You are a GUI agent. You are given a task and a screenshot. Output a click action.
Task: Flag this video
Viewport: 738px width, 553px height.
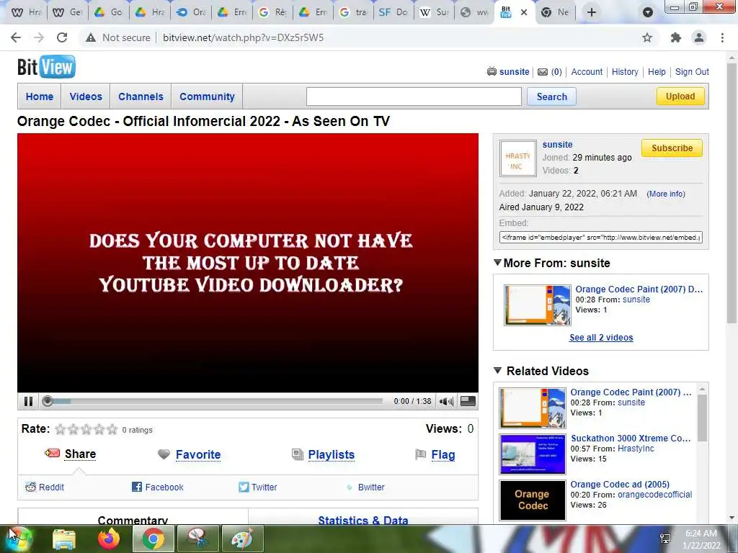(x=443, y=455)
